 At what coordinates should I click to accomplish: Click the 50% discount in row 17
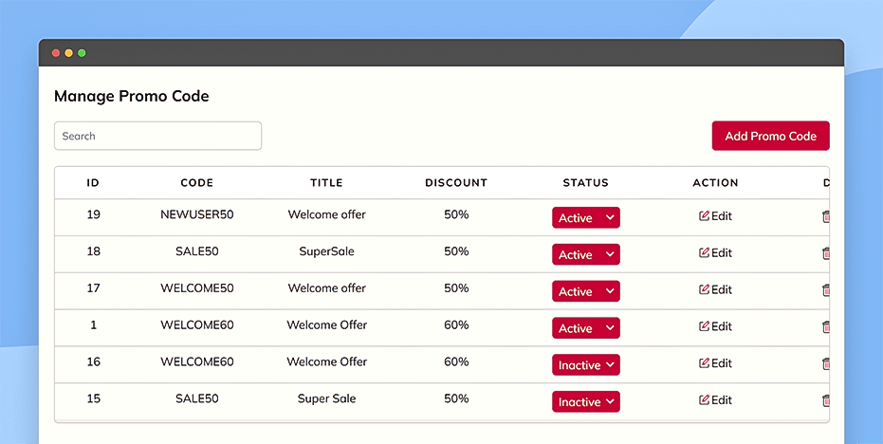click(456, 287)
